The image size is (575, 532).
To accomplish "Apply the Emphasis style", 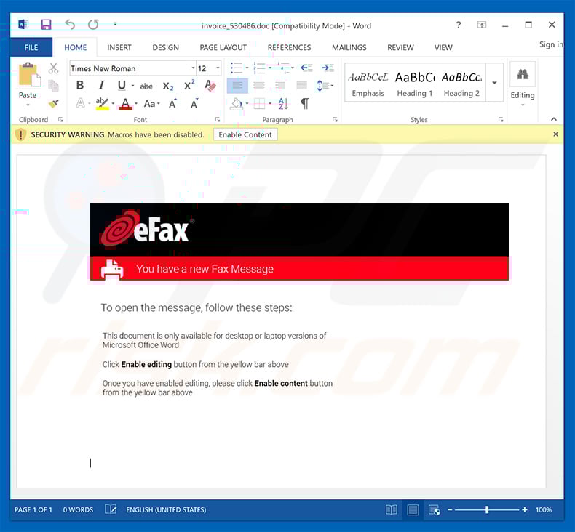I will pyautogui.click(x=368, y=84).
